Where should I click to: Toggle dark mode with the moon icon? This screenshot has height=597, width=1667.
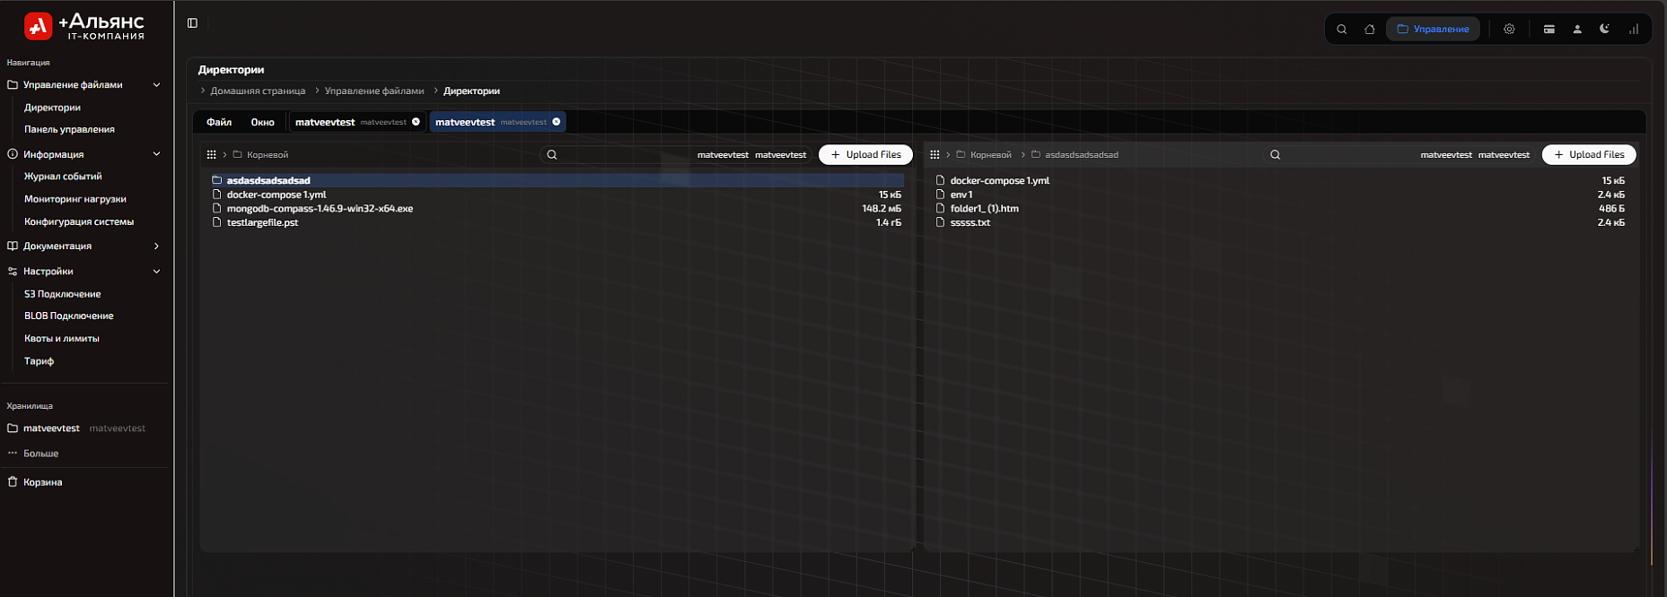(1604, 30)
